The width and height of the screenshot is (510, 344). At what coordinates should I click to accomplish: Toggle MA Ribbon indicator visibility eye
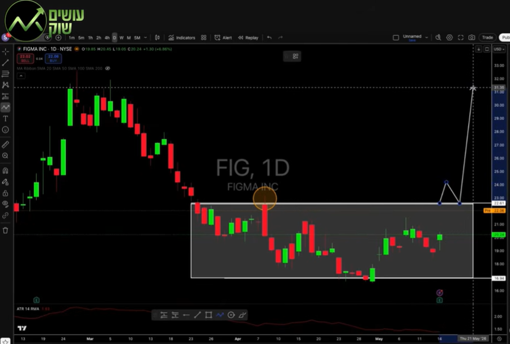108,68
